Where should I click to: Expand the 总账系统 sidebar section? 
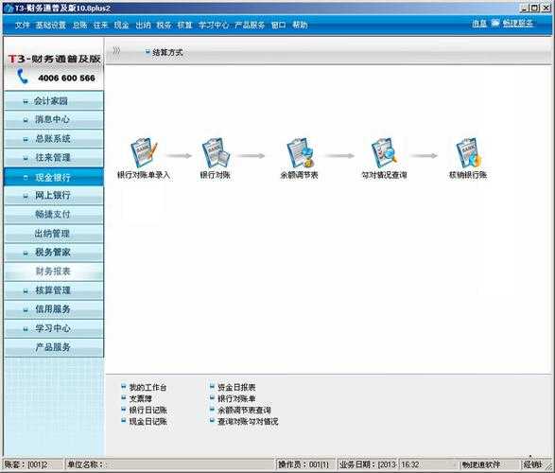[54, 139]
